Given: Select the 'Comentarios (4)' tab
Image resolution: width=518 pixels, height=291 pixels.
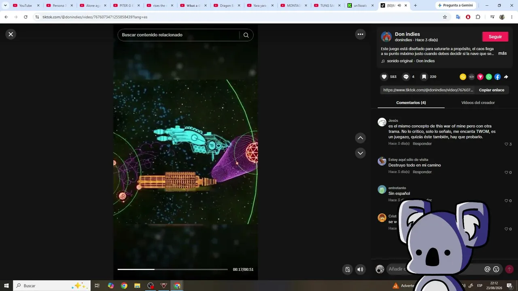Looking at the screenshot, I should click(411, 103).
